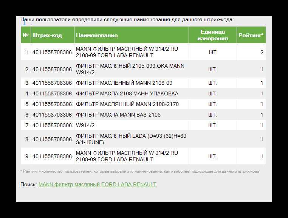Click the Штрих-код column header

click(x=47, y=35)
